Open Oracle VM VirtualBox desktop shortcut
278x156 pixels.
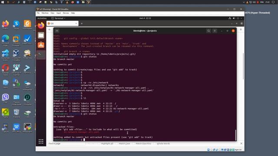[17, 55]
